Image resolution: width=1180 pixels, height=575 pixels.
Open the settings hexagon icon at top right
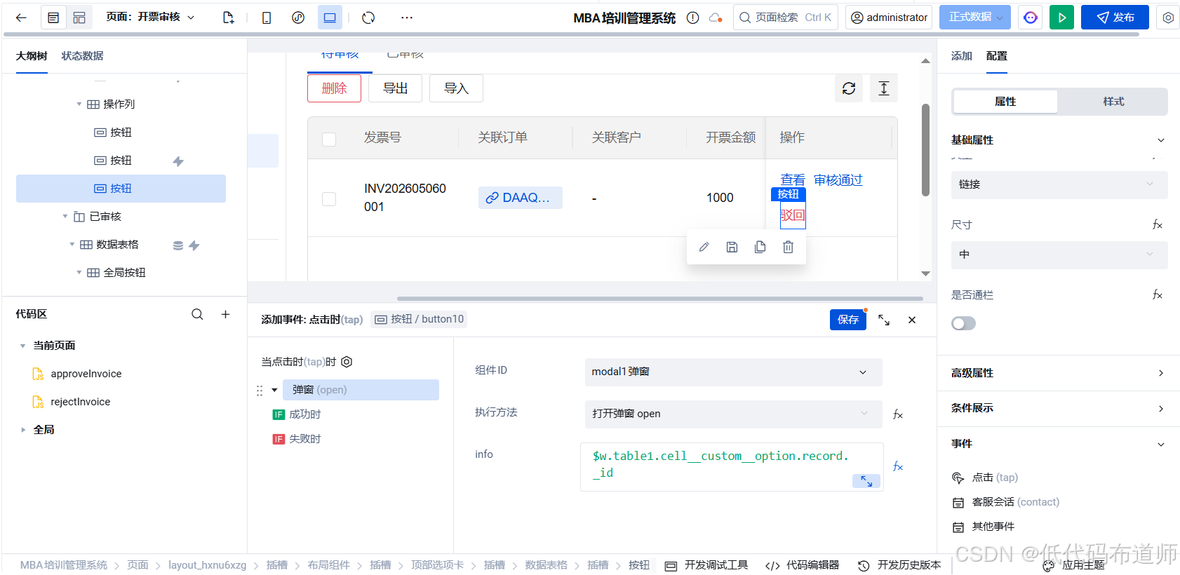pos(1168,18)
